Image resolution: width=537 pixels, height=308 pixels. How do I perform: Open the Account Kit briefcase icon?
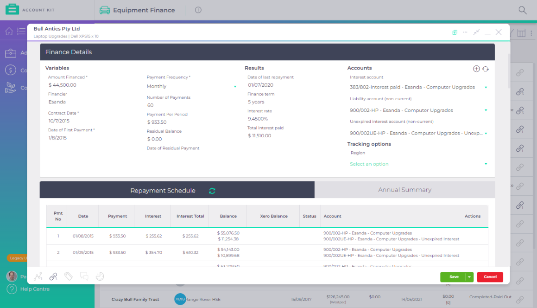(x=12, y=9)
